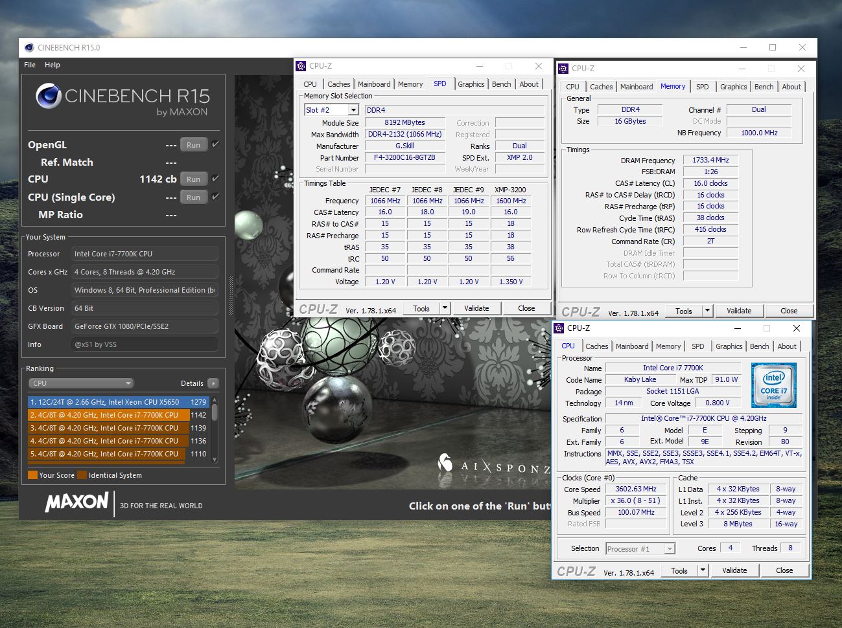The image size is (842, 628).
Task: Click the XMP-3200 column header
Action: point(510,190)
